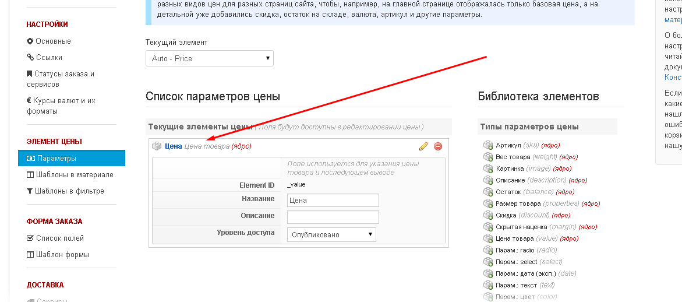Click the Название text input field
Image resolution: width=682 pixels, height=302 pixels.
point(333,201)
